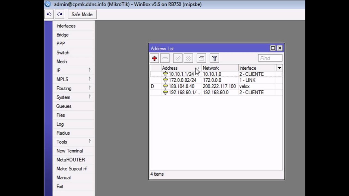Click the yellow address icon of 189.104.8.40
Image resolution: width=349 pixels, height=196 pixels.
[165, 86]
